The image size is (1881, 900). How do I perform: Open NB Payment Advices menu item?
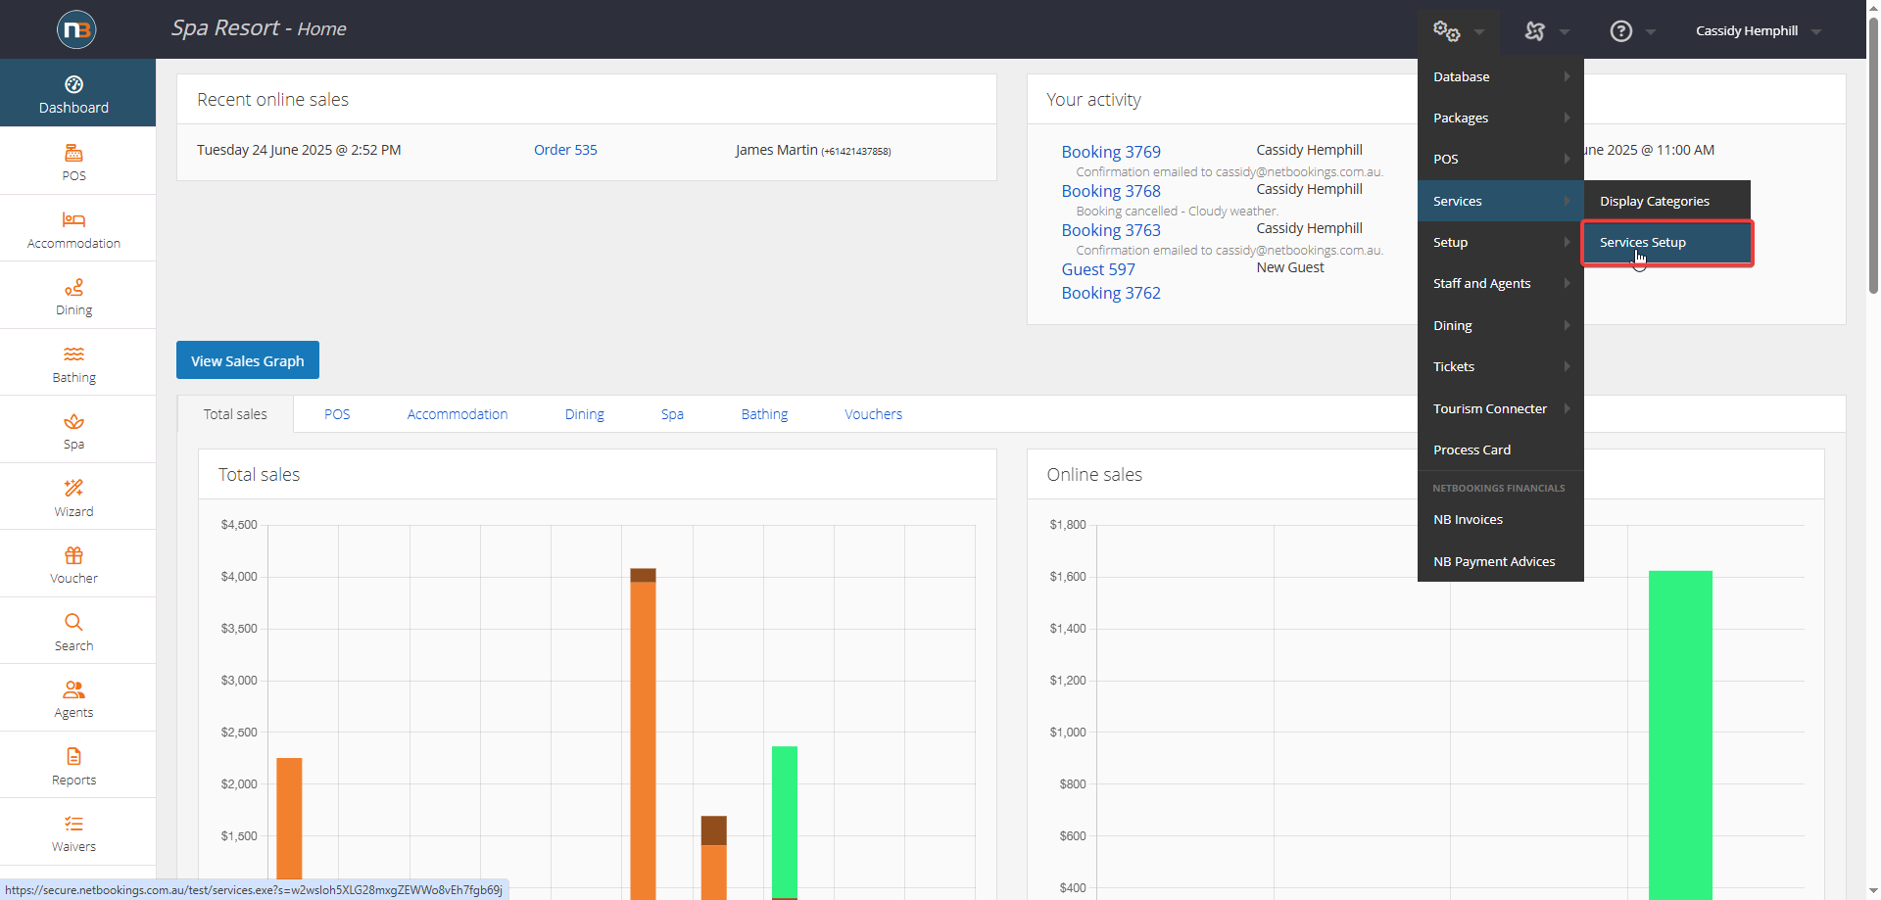click(1501, 561)
